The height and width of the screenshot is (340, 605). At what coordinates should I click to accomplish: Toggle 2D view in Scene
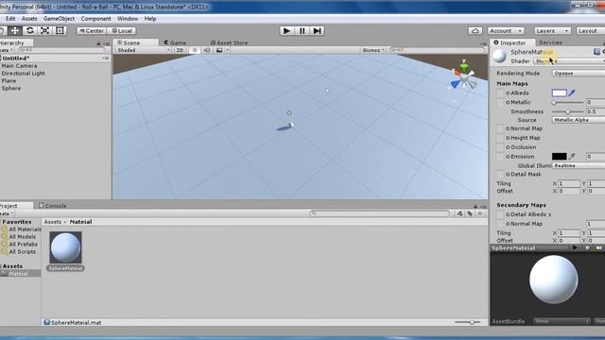click(x=180, y=50)
